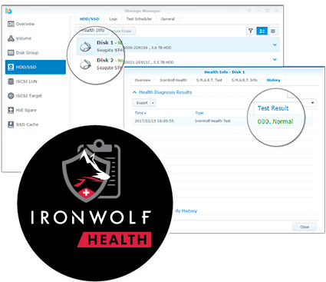Screen dimensions: 326x282
Task: Open Disk Group from sidebar
Action: tap(23, 53)
